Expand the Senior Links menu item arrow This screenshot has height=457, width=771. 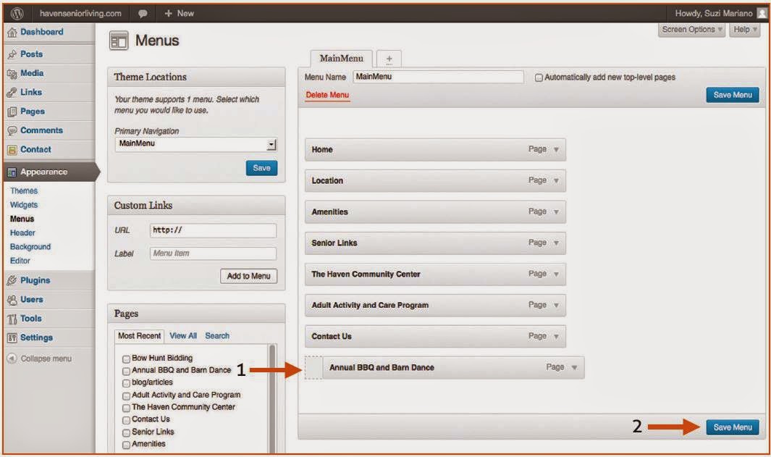coord(556,243)
